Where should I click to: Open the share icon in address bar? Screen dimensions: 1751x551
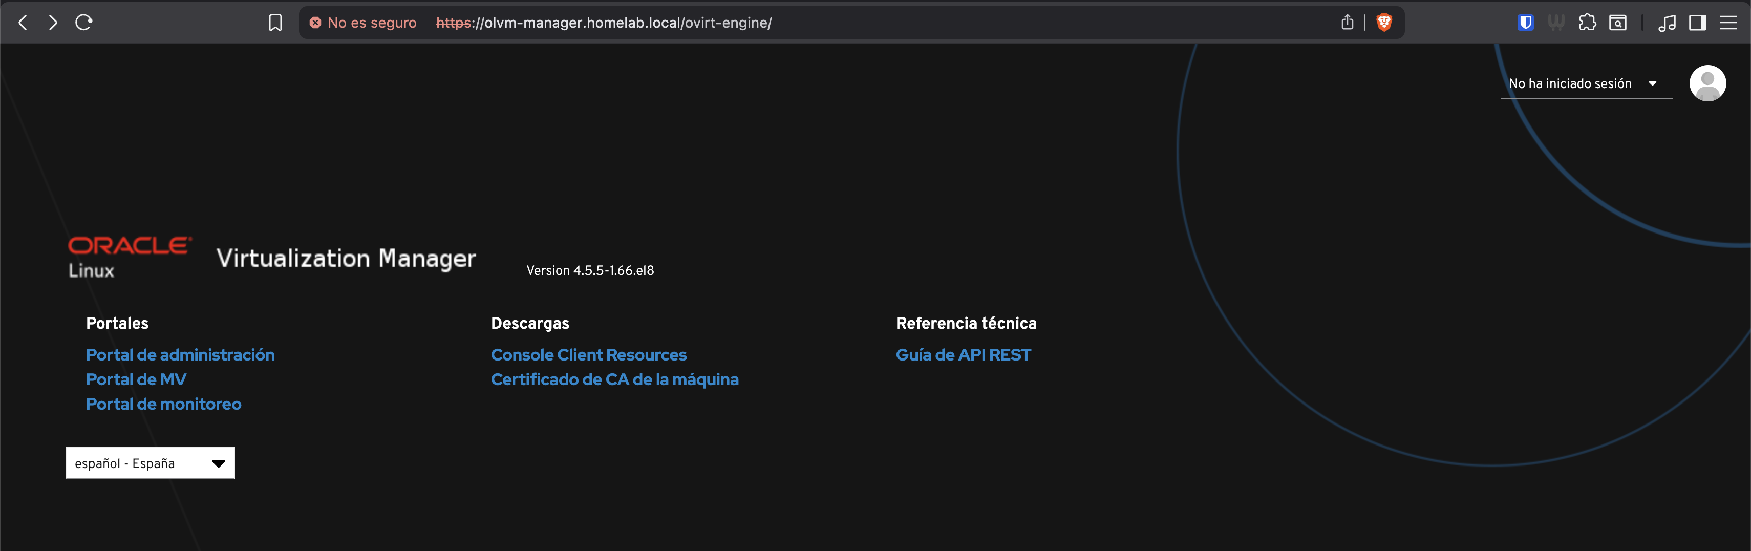(1347, 23)
